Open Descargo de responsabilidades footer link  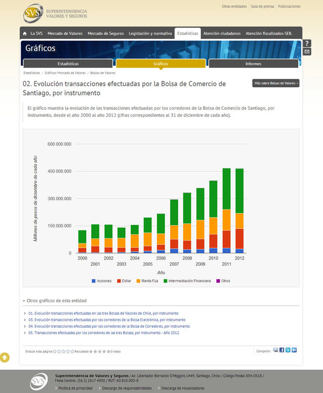point(127,388)
